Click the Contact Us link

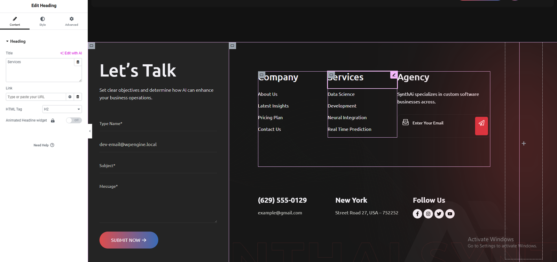[269, 129]
